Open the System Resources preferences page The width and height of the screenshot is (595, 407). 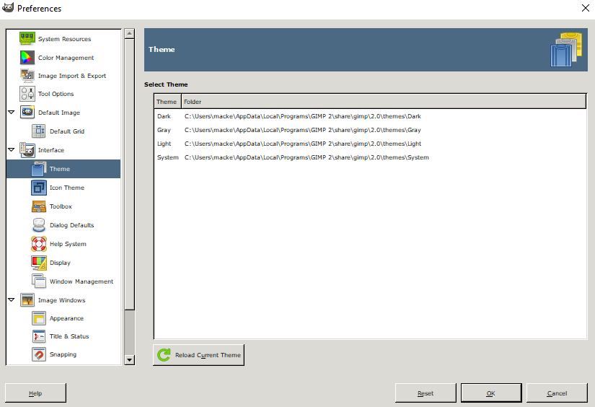click(x=64, y=39)
